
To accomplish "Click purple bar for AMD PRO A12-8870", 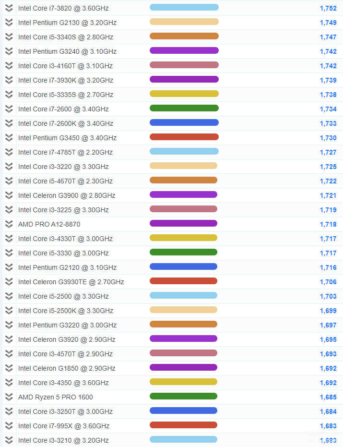I will (183, 223).
